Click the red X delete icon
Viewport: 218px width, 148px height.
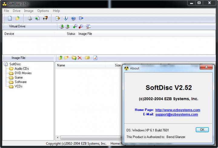point(80,58)
